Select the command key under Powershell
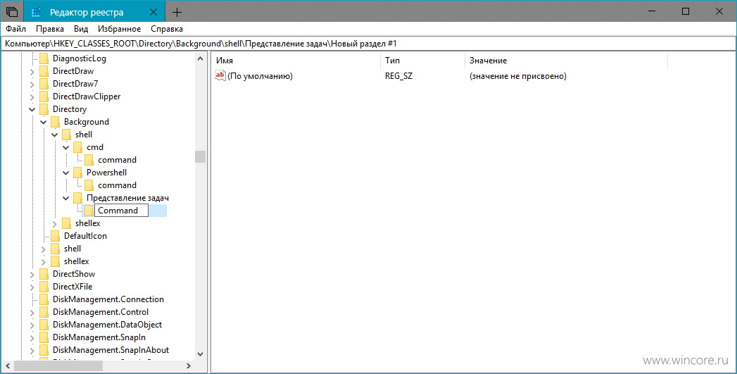This screenshot has width=737, height=374. 117,185
